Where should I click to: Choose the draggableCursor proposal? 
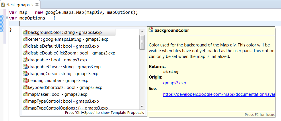tap(62, 67)
